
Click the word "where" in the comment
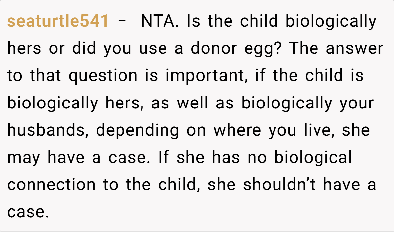238,130
